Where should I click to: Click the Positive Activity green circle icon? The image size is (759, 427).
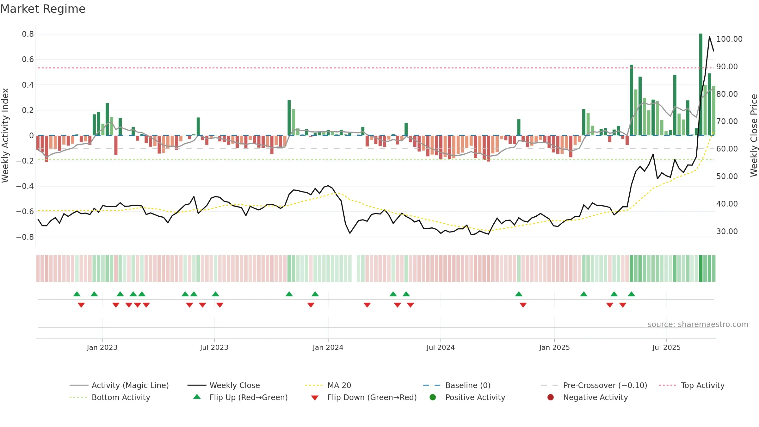click(x=433, y=397)
